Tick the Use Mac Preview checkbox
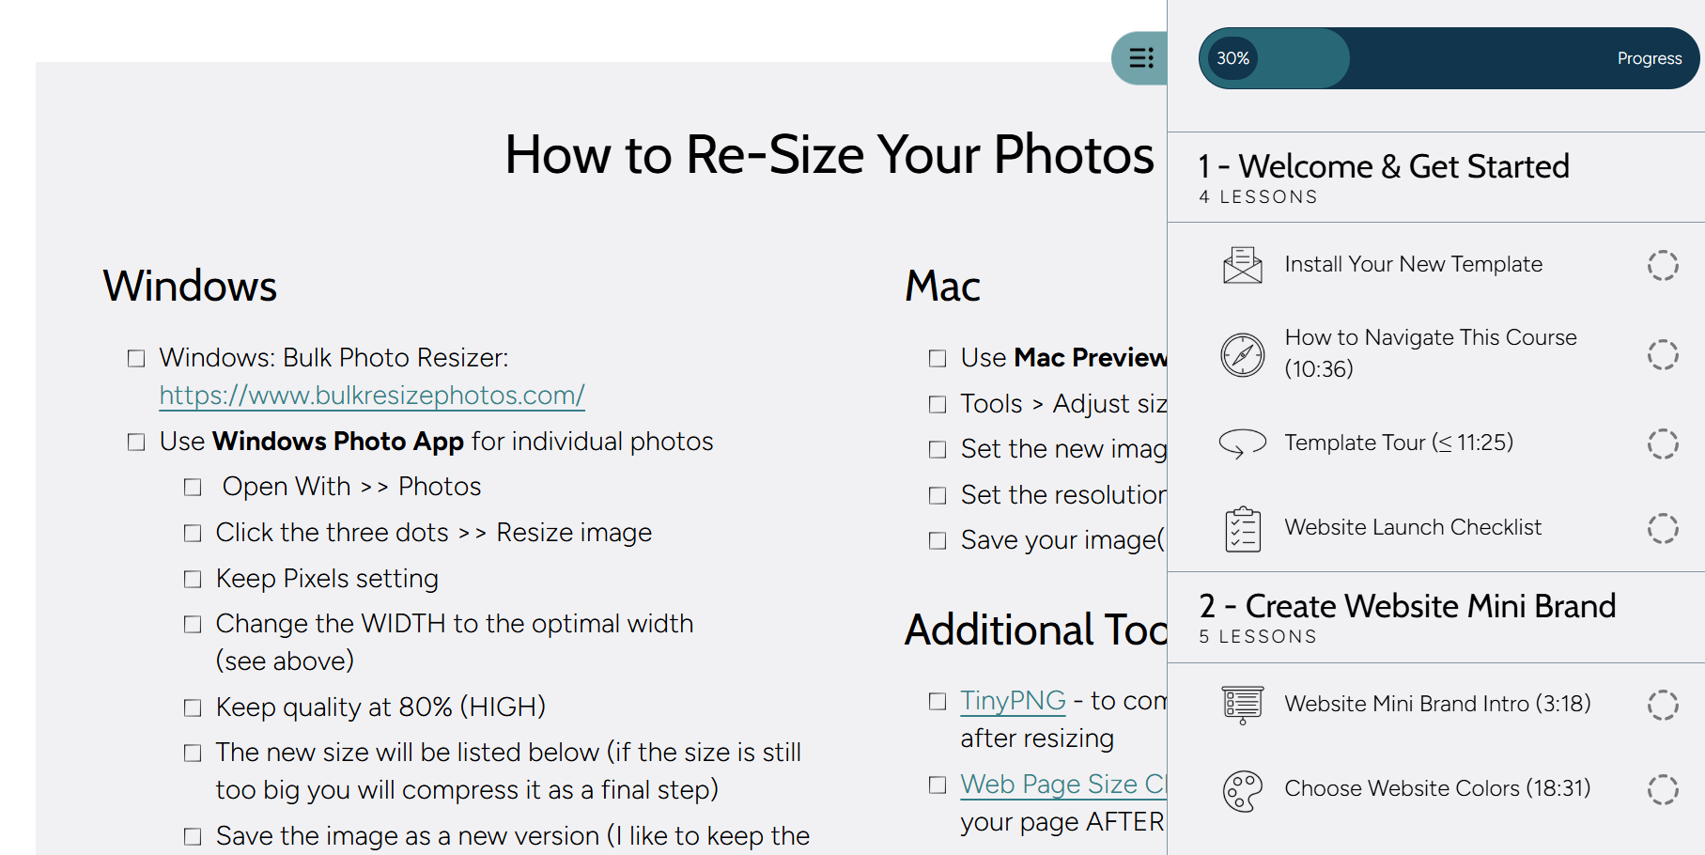Image resolution: width=1705 pixels, height=855 pixels. tap(937, 358)
